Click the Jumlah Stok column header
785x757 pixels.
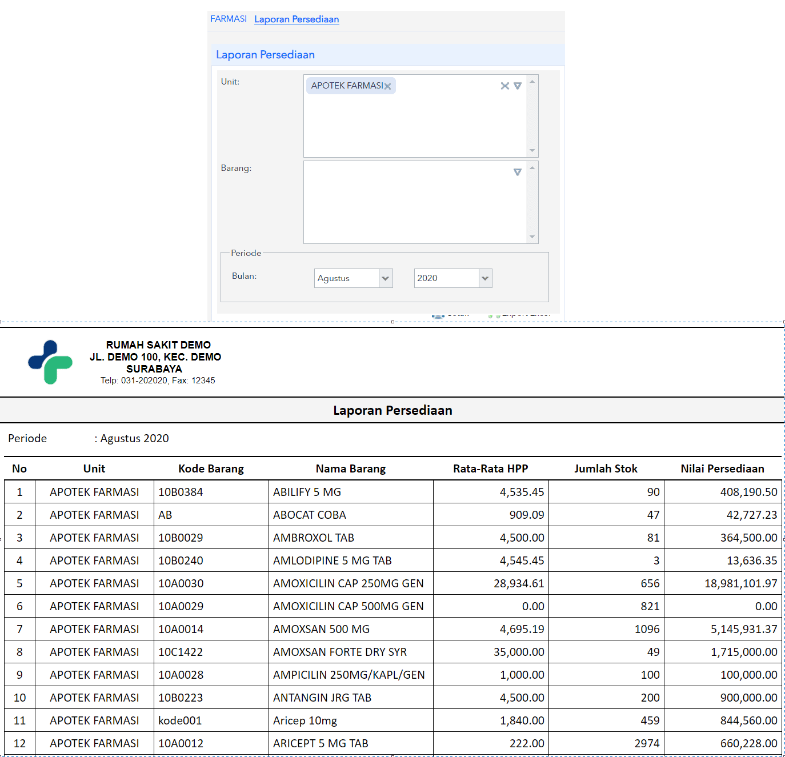click(x=606, y=468)
